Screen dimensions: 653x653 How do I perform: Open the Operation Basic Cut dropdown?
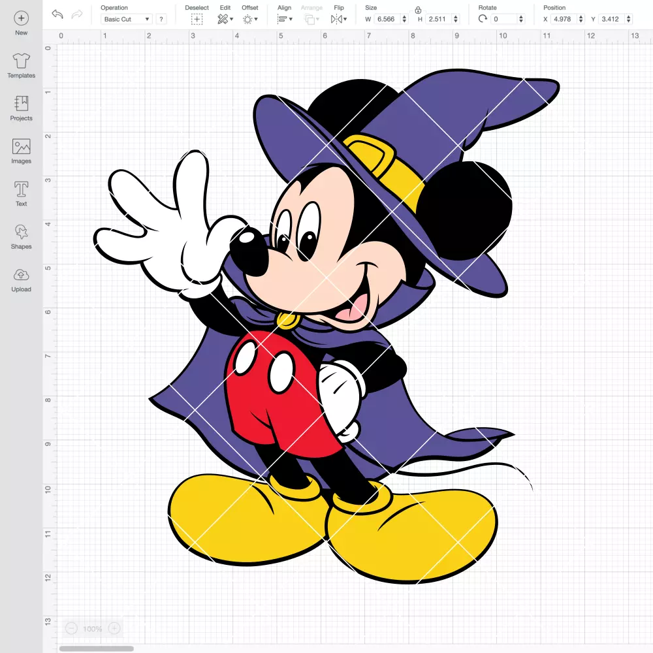(x=127, y=19)
